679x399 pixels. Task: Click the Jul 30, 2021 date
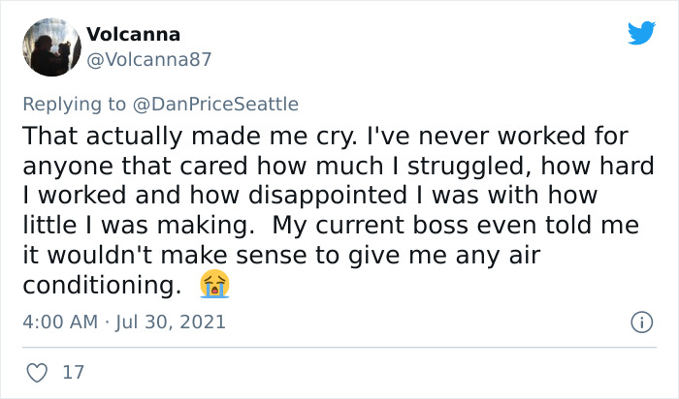coord(172,322)
